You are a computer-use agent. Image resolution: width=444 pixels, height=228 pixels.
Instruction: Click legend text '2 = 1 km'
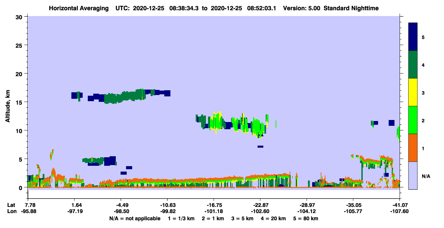[213, 218]
